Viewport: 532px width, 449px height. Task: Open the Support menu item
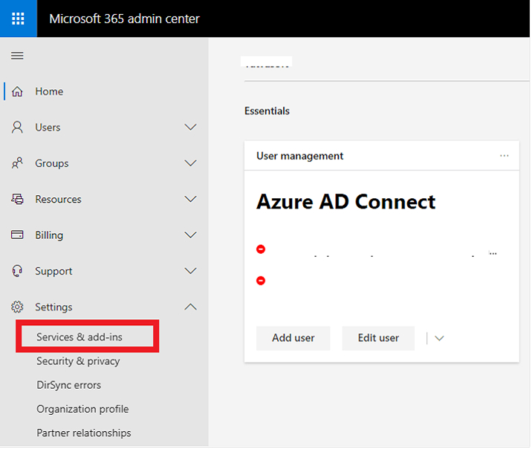pos(53,272)
